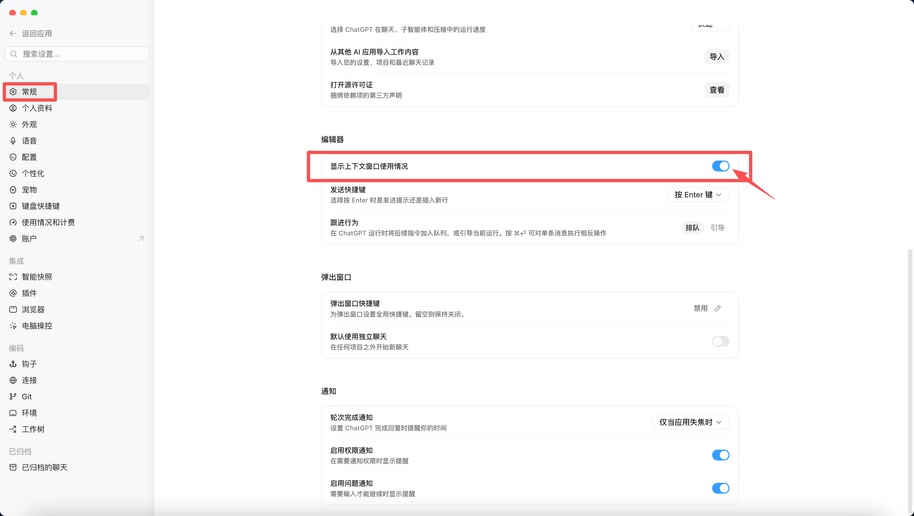Open the 账户 external link row
The height and width of the screenshot is (516, 914).
click(x=77, y=238)
